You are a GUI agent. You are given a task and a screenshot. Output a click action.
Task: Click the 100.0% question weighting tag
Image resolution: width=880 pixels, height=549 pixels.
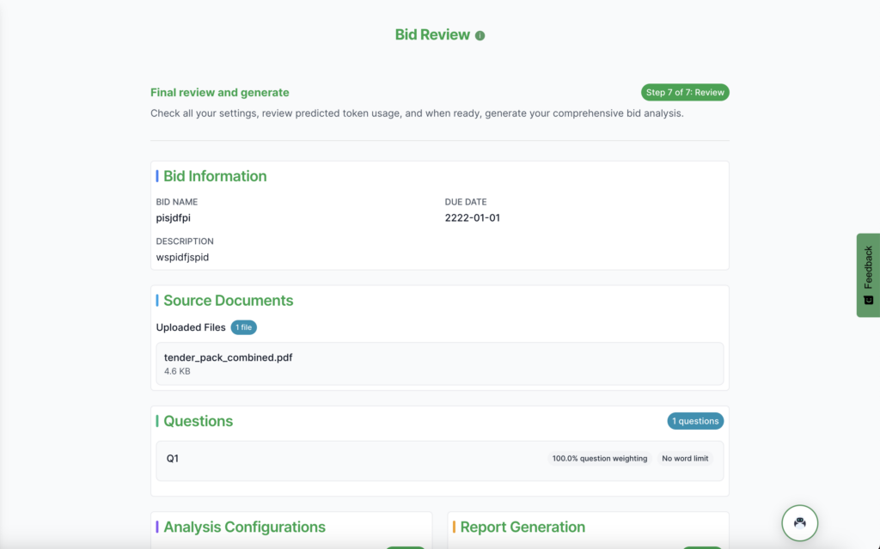click(x=600, y=459)
